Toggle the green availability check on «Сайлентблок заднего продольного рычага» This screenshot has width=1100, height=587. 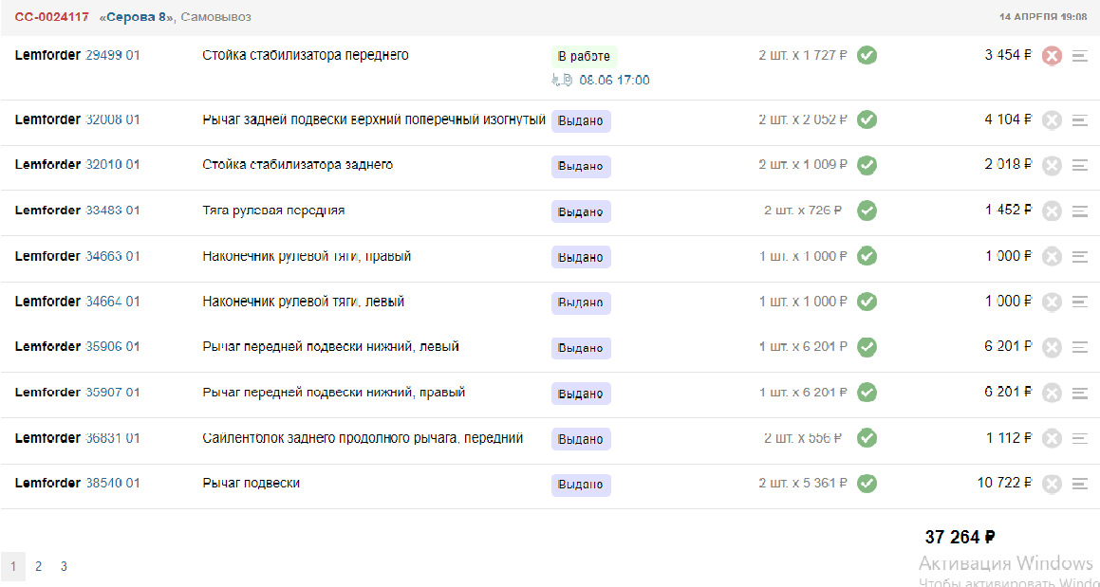[x=867, y=438]
